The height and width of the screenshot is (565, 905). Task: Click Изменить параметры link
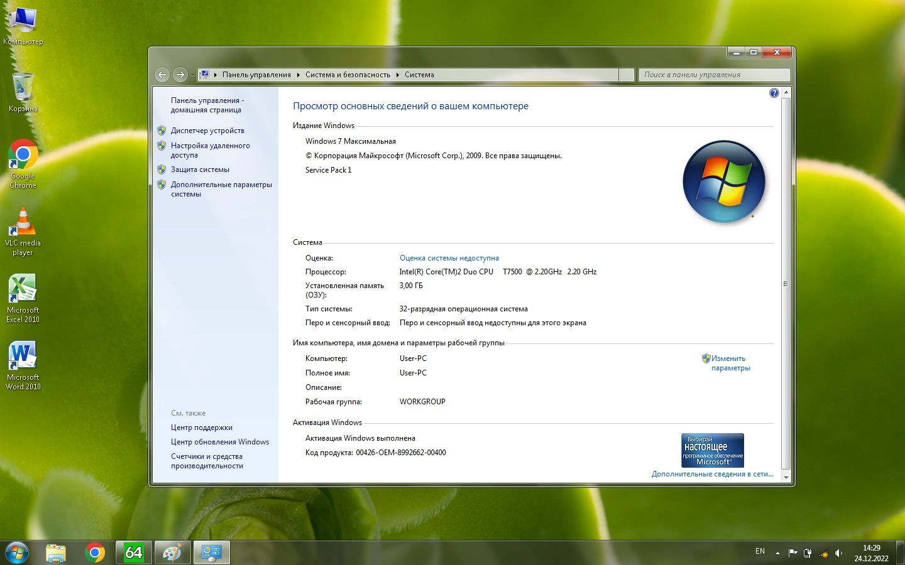pos(730,363)
